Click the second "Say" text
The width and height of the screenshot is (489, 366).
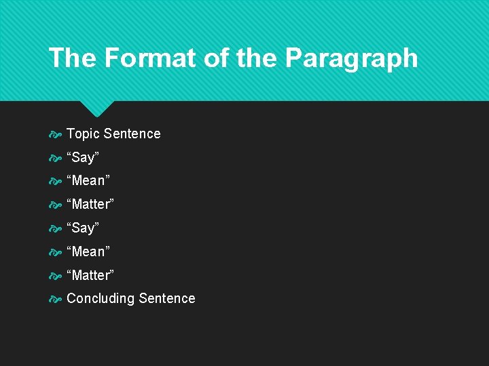click(83, 228)
